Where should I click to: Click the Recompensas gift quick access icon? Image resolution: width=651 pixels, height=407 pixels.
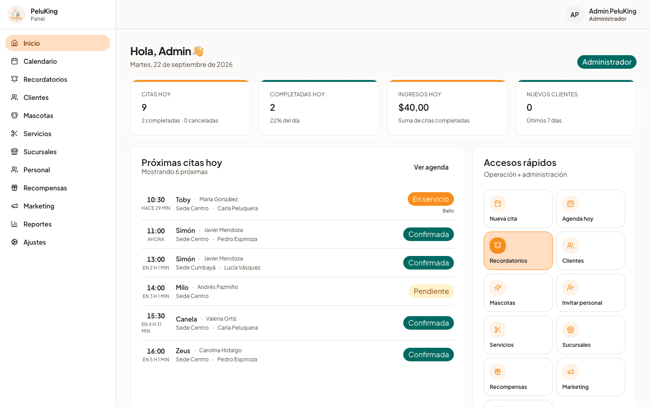[x=498, y=372]
